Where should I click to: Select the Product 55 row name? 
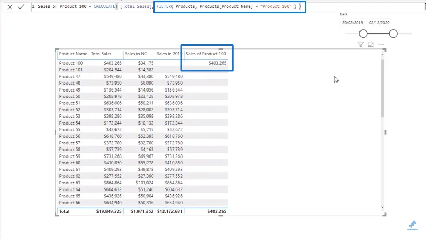click(x=70, y=129)
